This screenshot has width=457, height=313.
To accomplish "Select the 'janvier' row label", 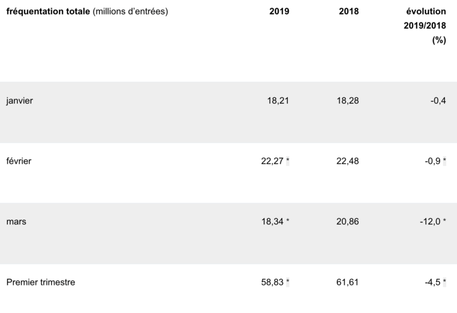I will 21,101.
